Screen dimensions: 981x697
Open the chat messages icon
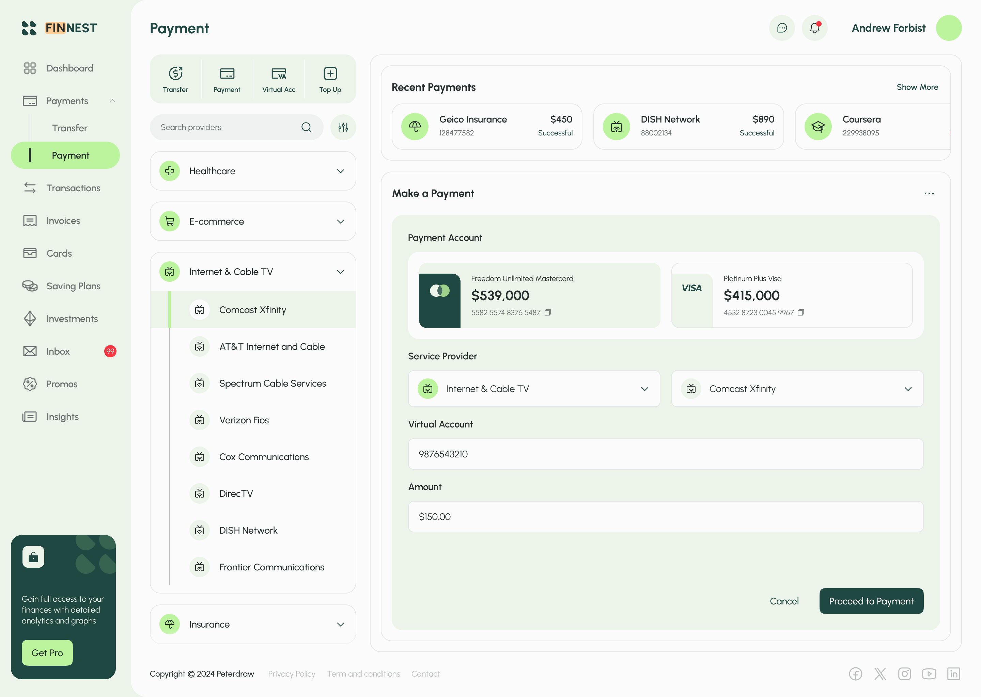click(782, 28)
